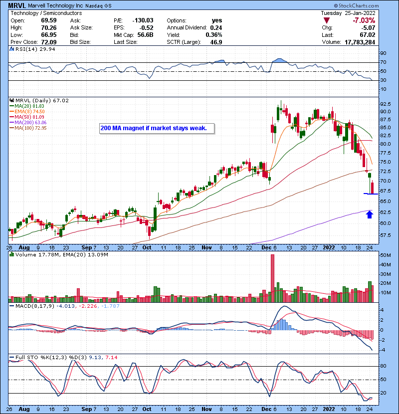Click the tallest red volume bar in December

point(272,275)
